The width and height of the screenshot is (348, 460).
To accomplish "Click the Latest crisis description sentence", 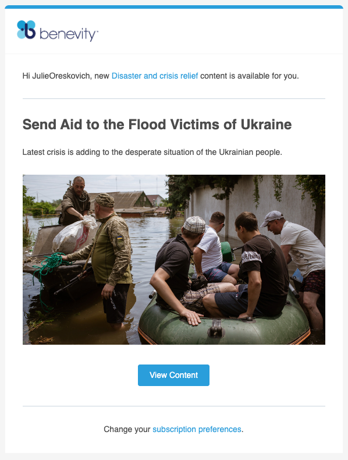I will coord(152,152).
